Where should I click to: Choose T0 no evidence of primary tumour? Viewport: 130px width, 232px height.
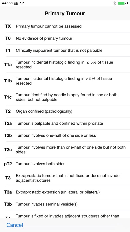[x=65, y=38]
